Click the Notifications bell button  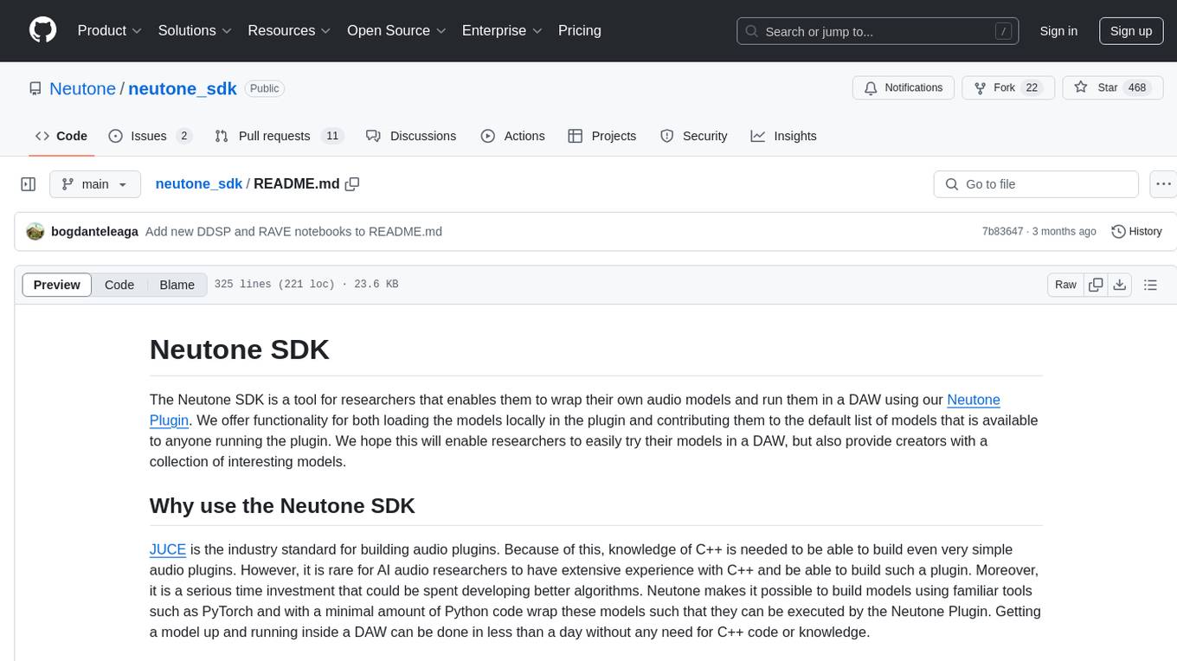(904, 88)
